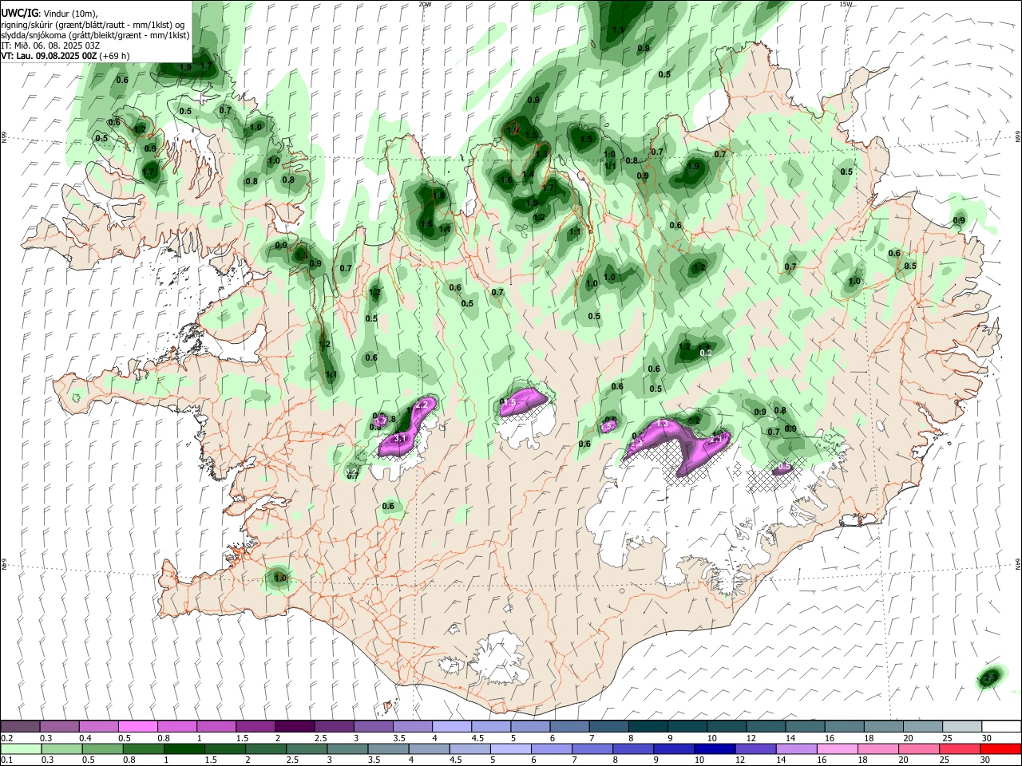Select the rain legend swatch between 0.3 and 0.5
The height and width of the screenshot is (766, 1022).
pyautogui.click(x=61, y=749)
